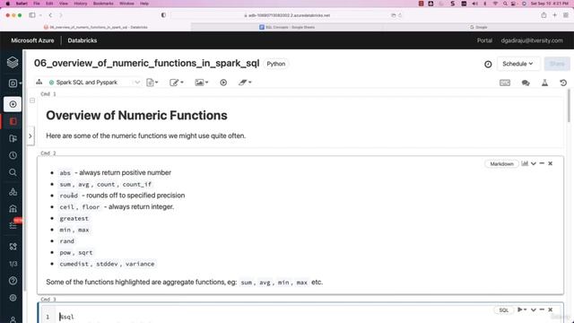Open the Clear eraser dropdown in toolbar
This screenshot has height=323, width=574.
click(x=245, y=83)
